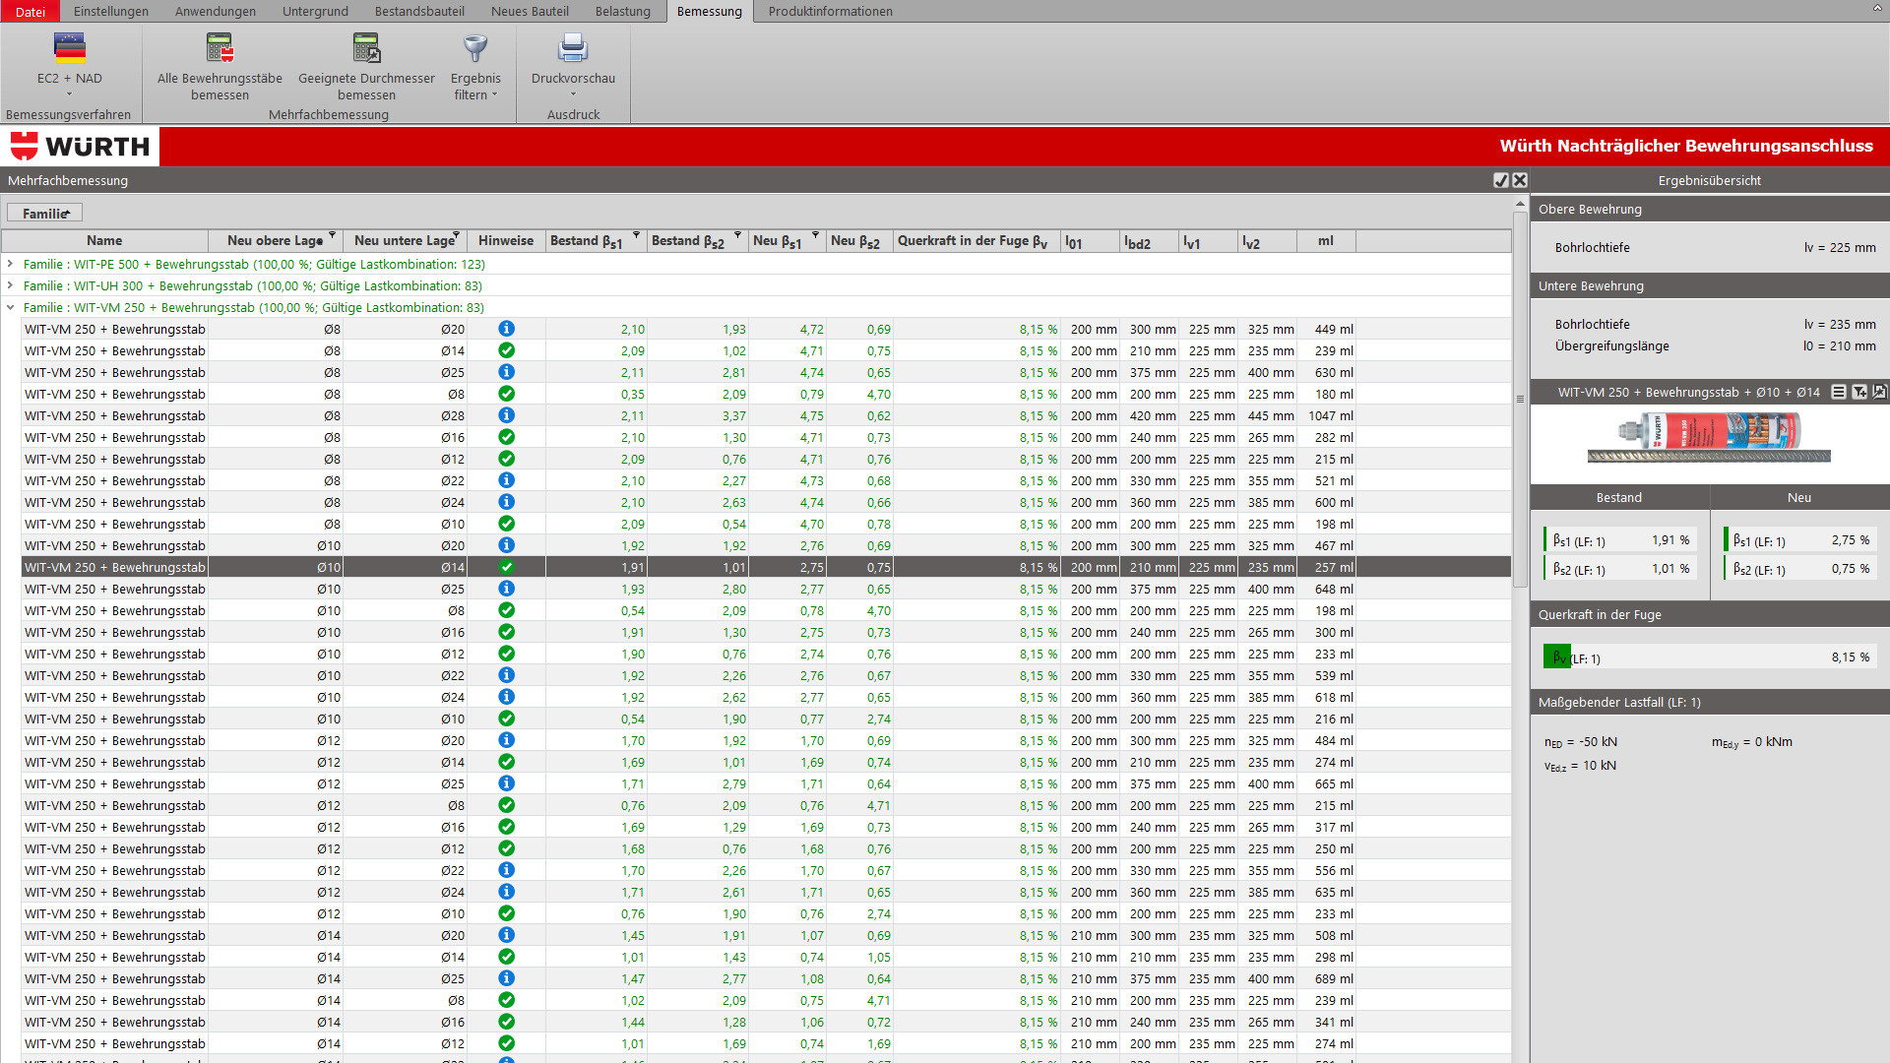This screenshot has height=1063, width=1890.
Task: Open filter on Bestand βs2 column
Action: pos(738,235)
